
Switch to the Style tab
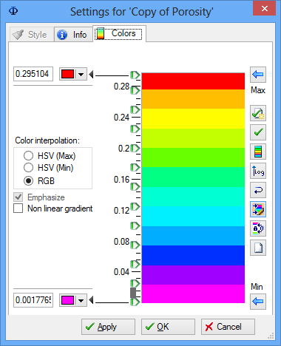32,35
